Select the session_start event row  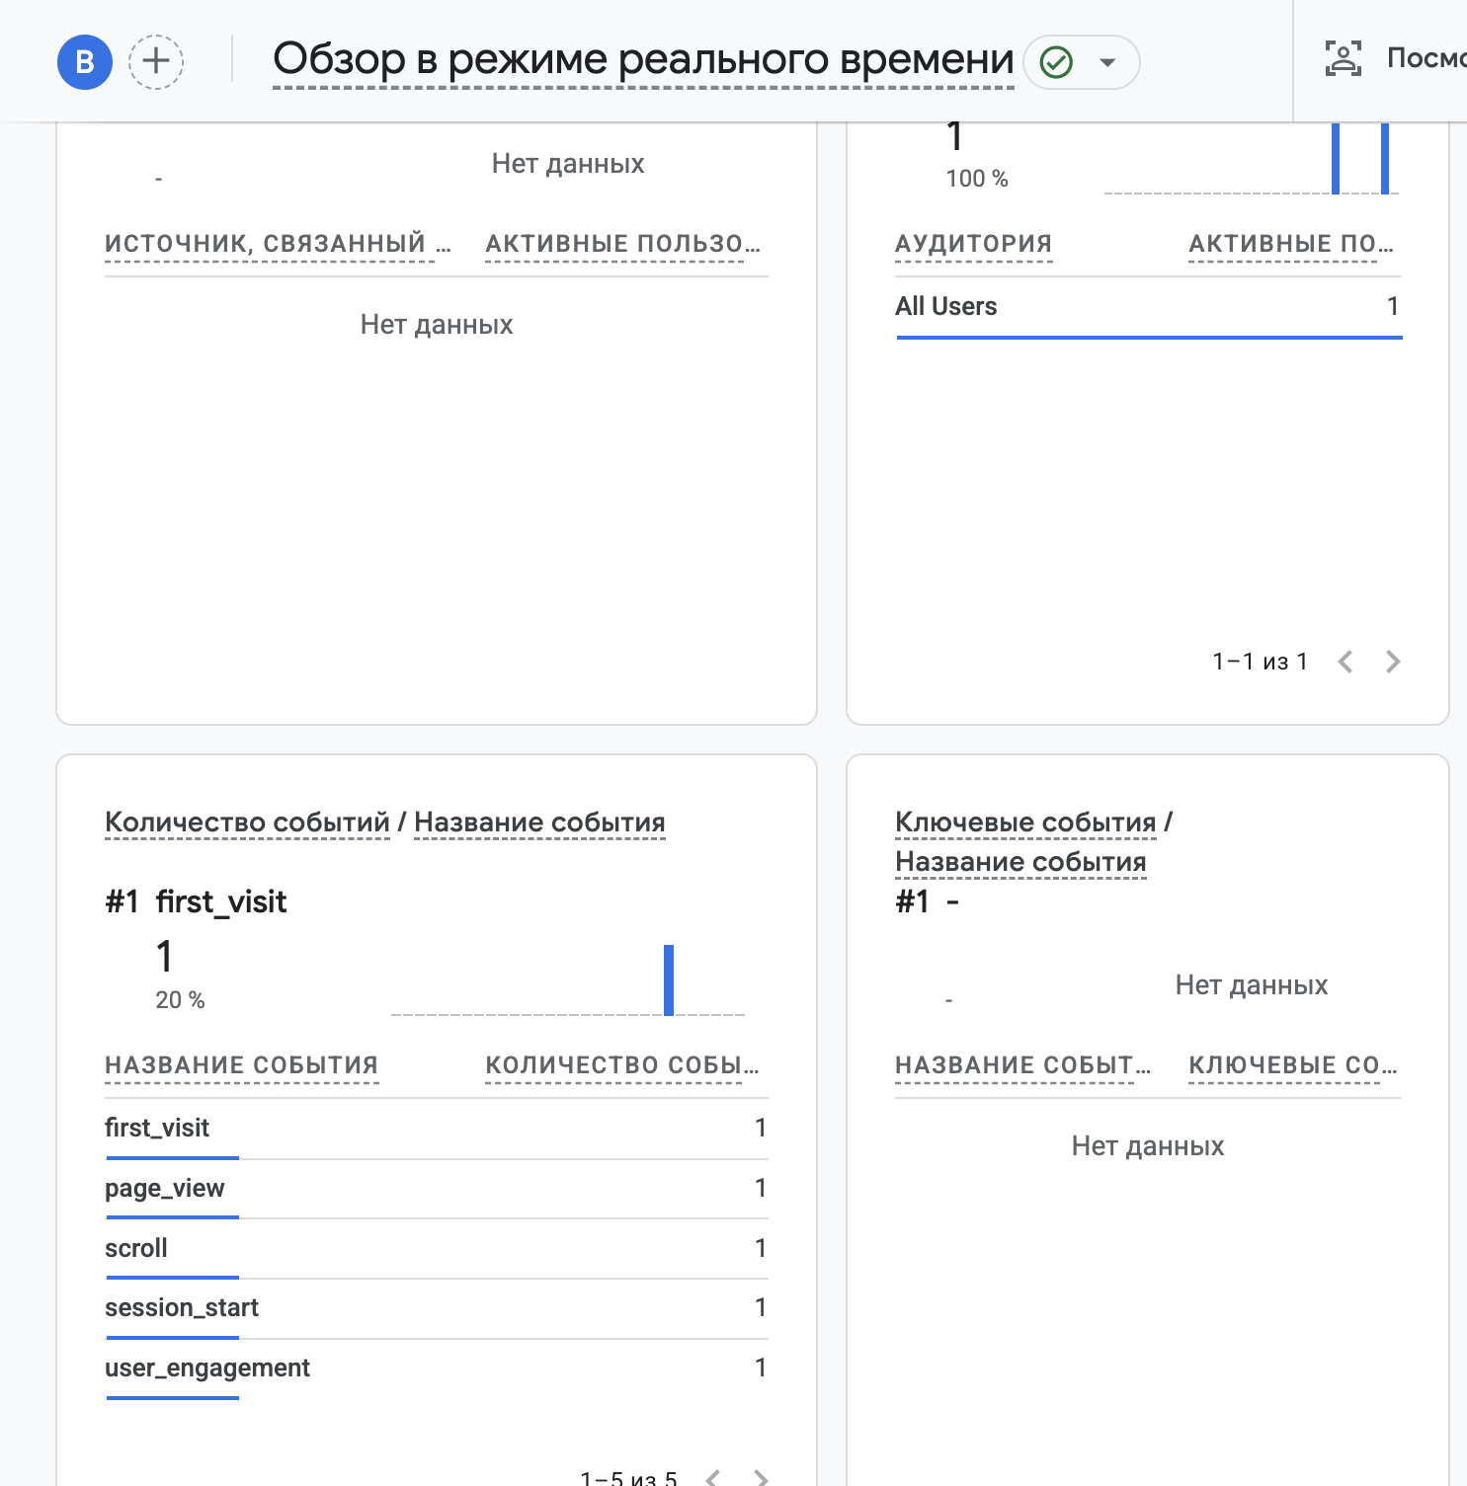pyautogui.click(x=437, y=1308)
